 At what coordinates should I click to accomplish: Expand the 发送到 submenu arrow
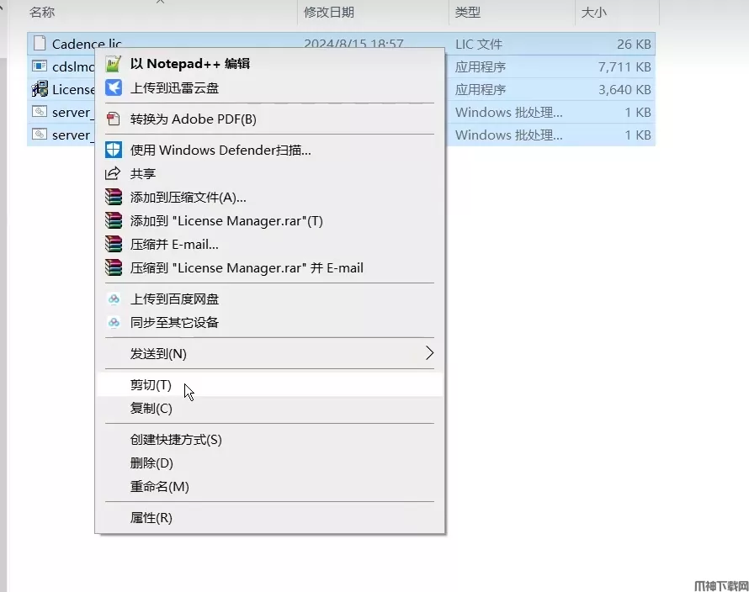(429, 353)
